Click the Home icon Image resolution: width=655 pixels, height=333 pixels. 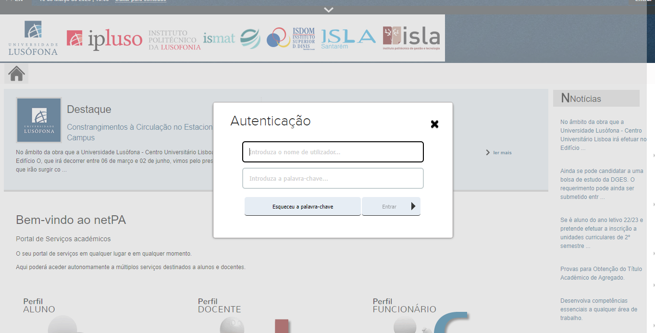pos(16,73)
